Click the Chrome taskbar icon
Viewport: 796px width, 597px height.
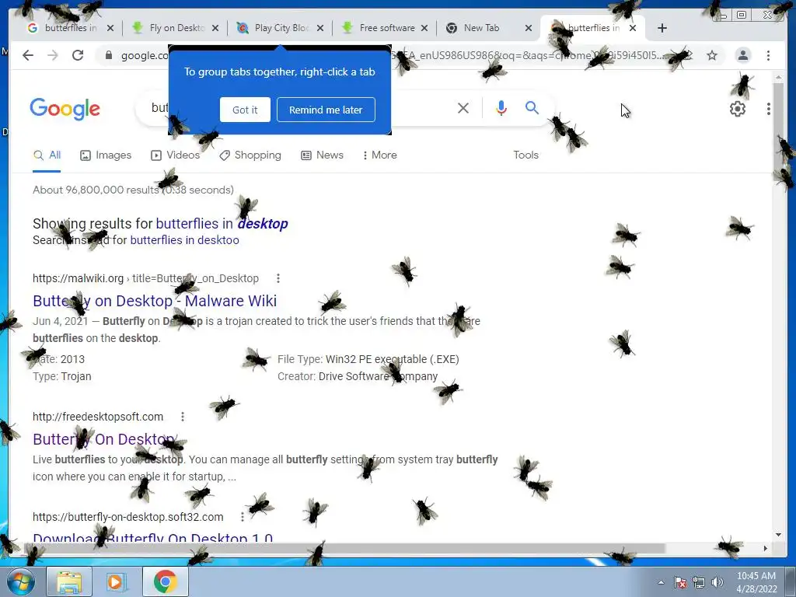coord(165,581)
